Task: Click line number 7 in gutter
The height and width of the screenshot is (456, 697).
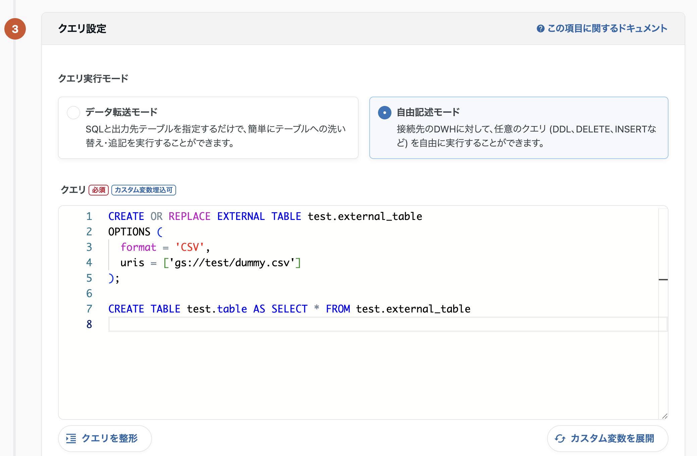Action: (x=89, y=309)
